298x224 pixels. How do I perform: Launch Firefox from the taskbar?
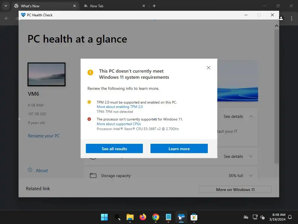[x=143, y=217]
